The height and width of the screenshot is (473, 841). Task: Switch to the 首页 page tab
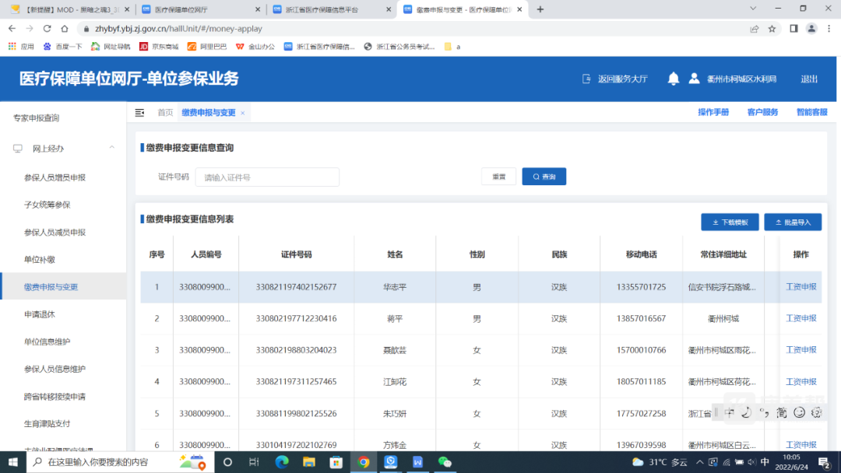[x=165, y=113]
